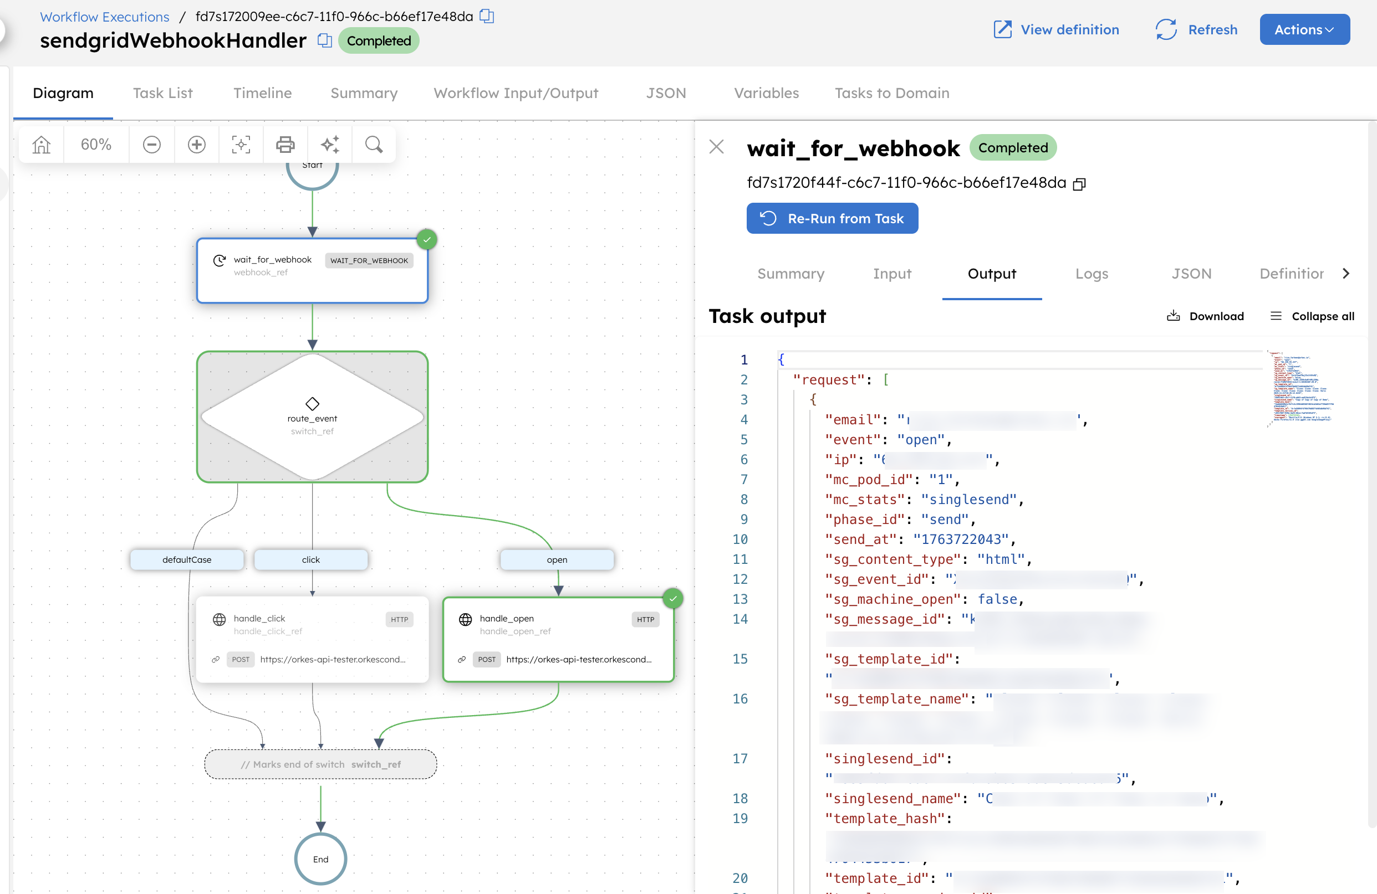
Task: Select the zoom out icon
Action: [151, 145]
